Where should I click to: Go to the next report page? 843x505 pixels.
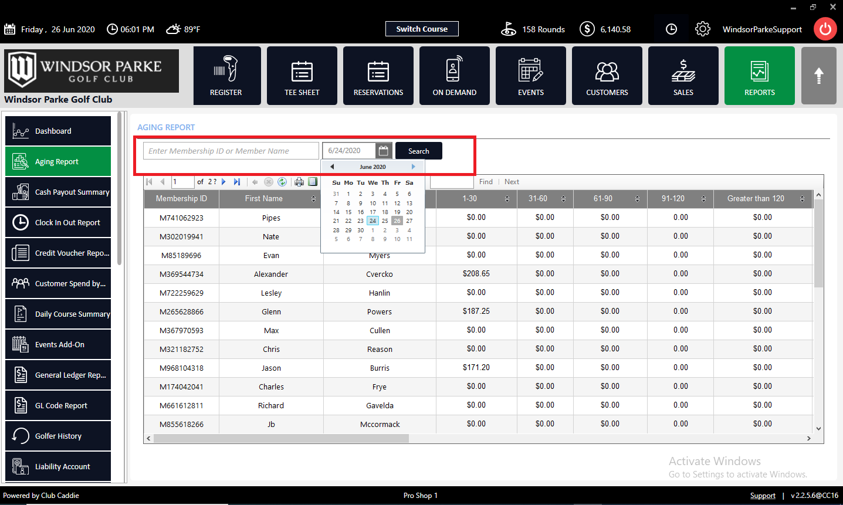224,182
